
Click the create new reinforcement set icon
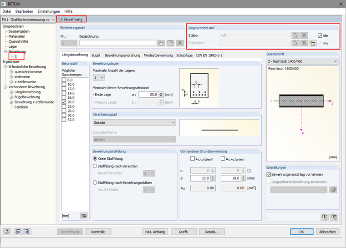tap(161, 43)
